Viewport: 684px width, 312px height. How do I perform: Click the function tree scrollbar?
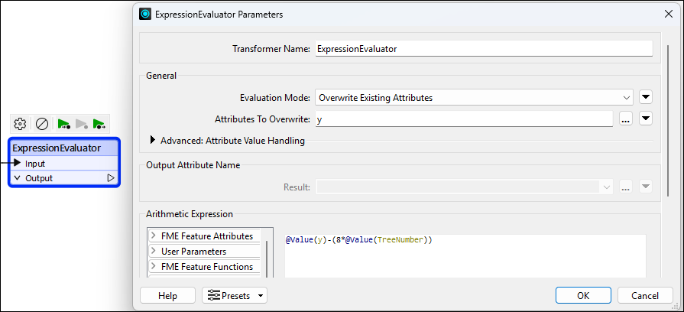click(x=267, y=260)
